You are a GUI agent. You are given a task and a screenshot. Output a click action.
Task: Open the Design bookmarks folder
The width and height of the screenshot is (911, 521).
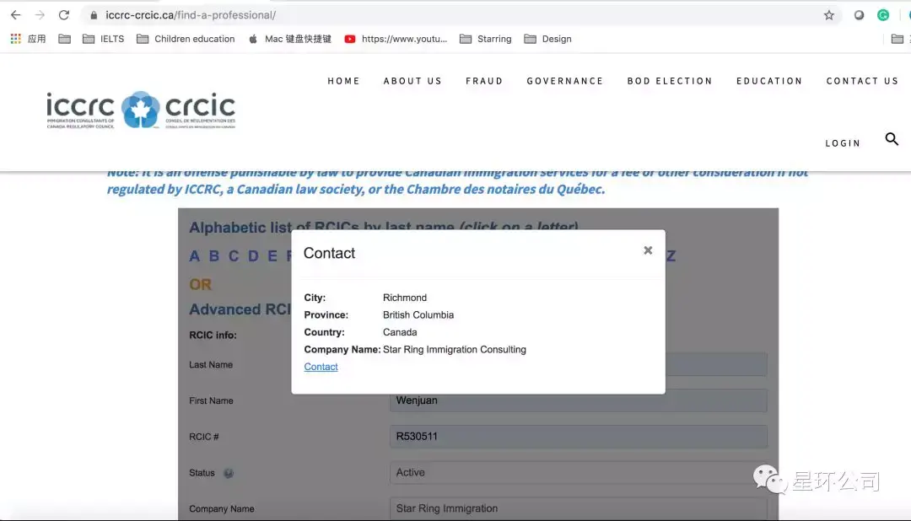(x=554, y=38)
